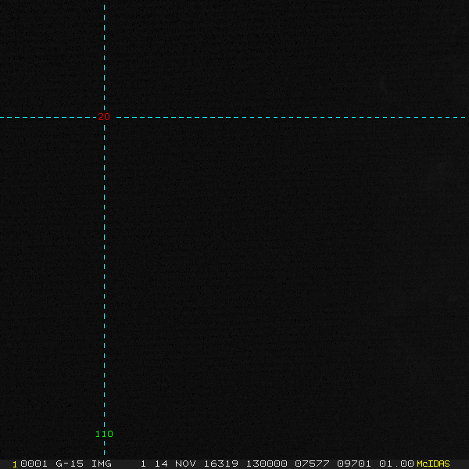This screenshot has width=469, height=469.
Task: Click the IMG text in status line
Action: pos(101,464)
